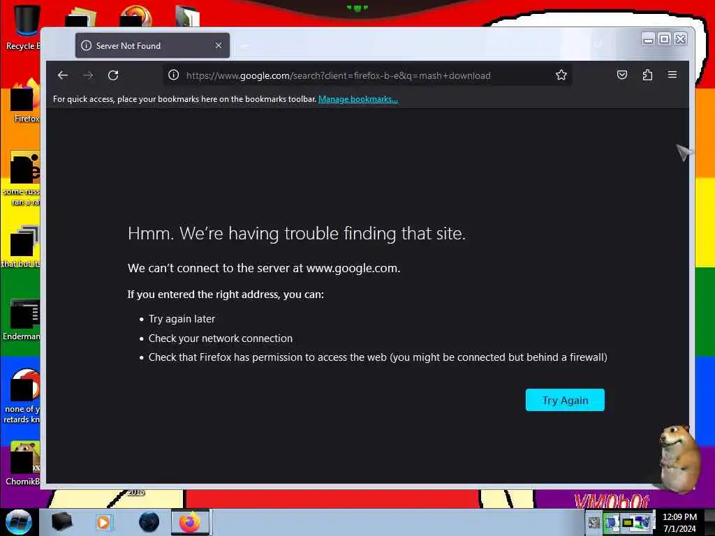
Task: Open the Firefox hamburger menu
Action: pyautogui.click(x=672, y=74)
